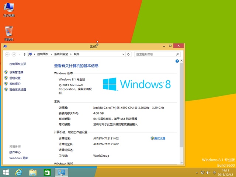Click the network tray icon
Screen dimensions: 236x177
tap(202, 173)
